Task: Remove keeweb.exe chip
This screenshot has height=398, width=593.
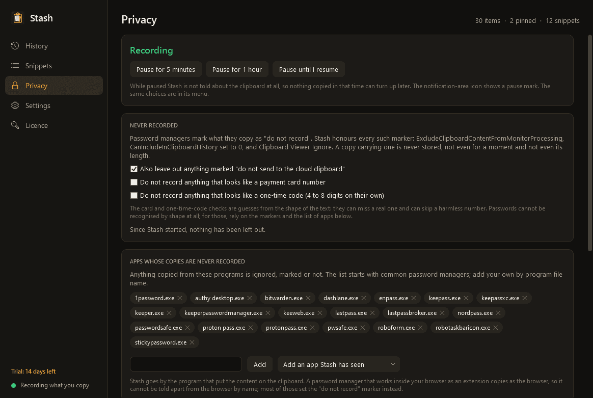Action: tap(320, 313)
